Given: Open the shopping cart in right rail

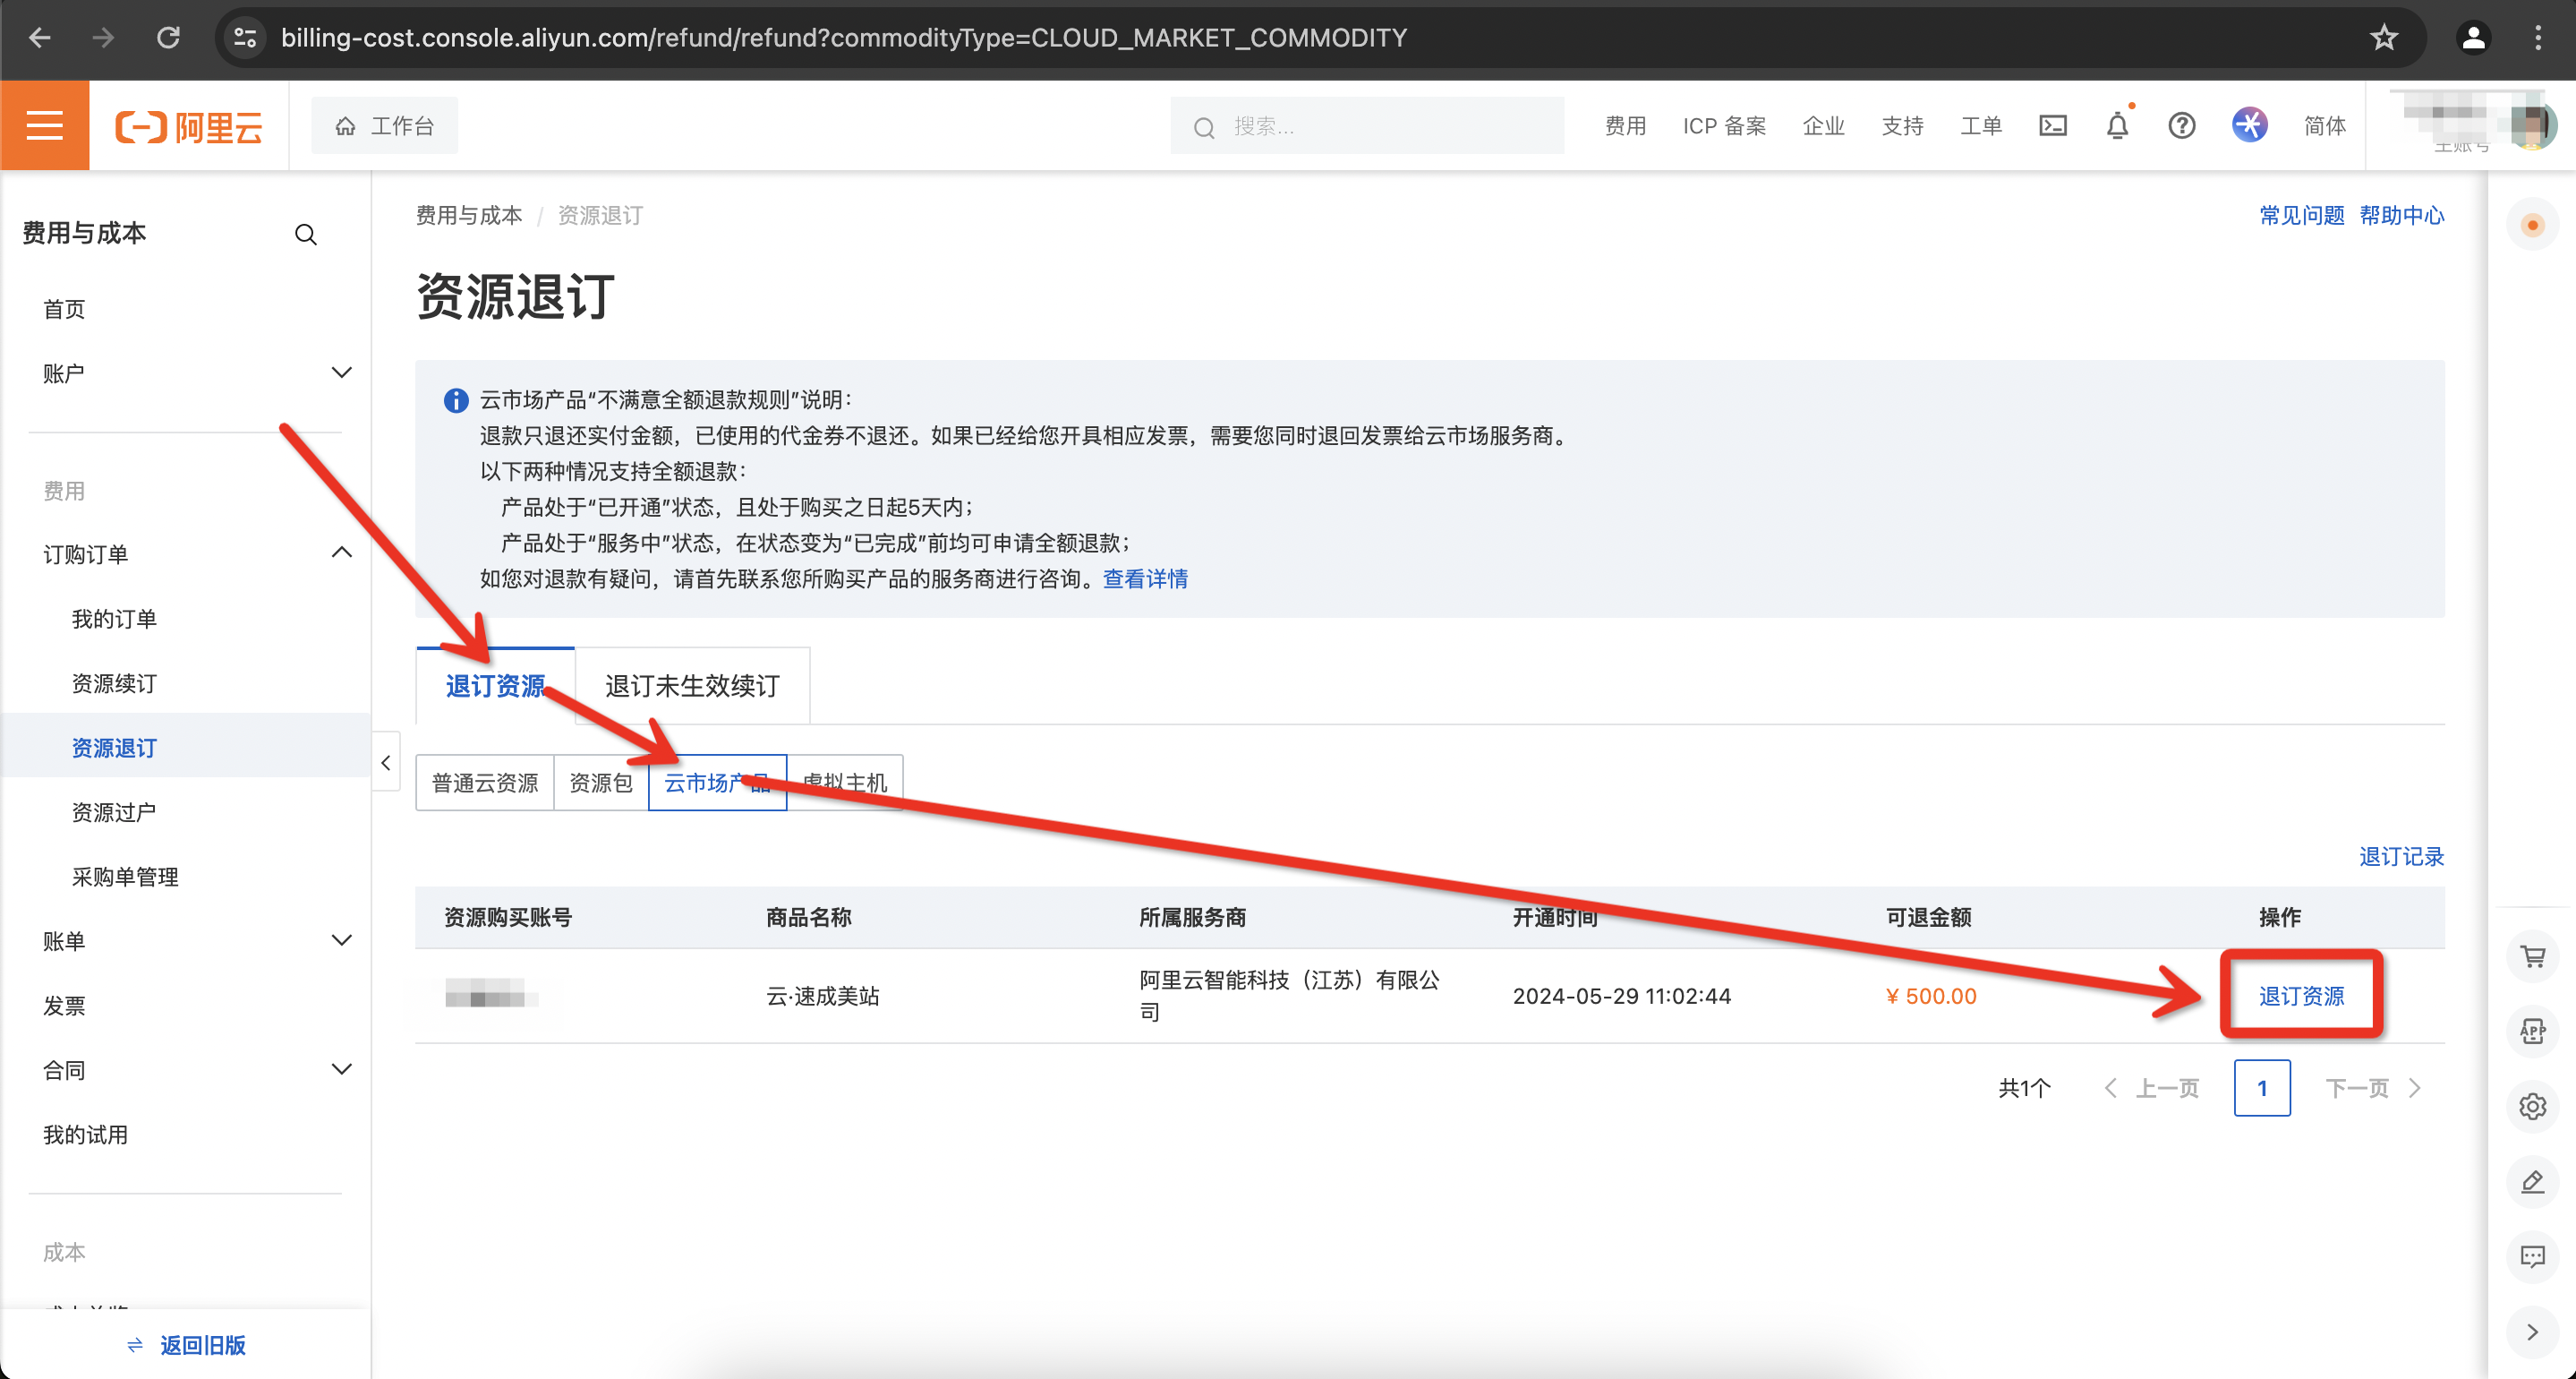Looking at the screenshot, I should [2533, 958].
